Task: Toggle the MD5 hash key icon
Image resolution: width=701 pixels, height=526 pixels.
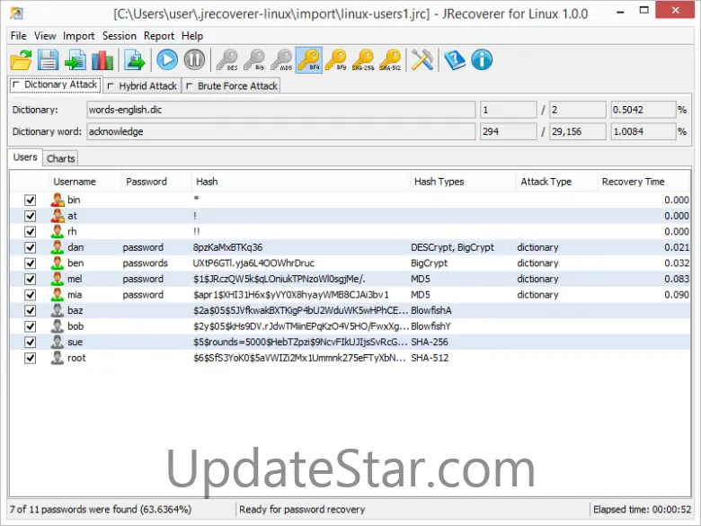Action: [x=281, y=60]
